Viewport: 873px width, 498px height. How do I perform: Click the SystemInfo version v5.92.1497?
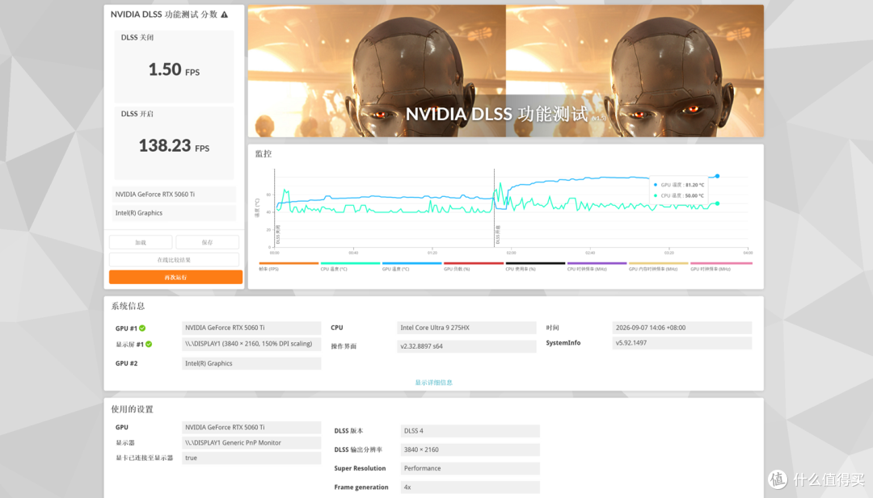(x=682, y=343)
